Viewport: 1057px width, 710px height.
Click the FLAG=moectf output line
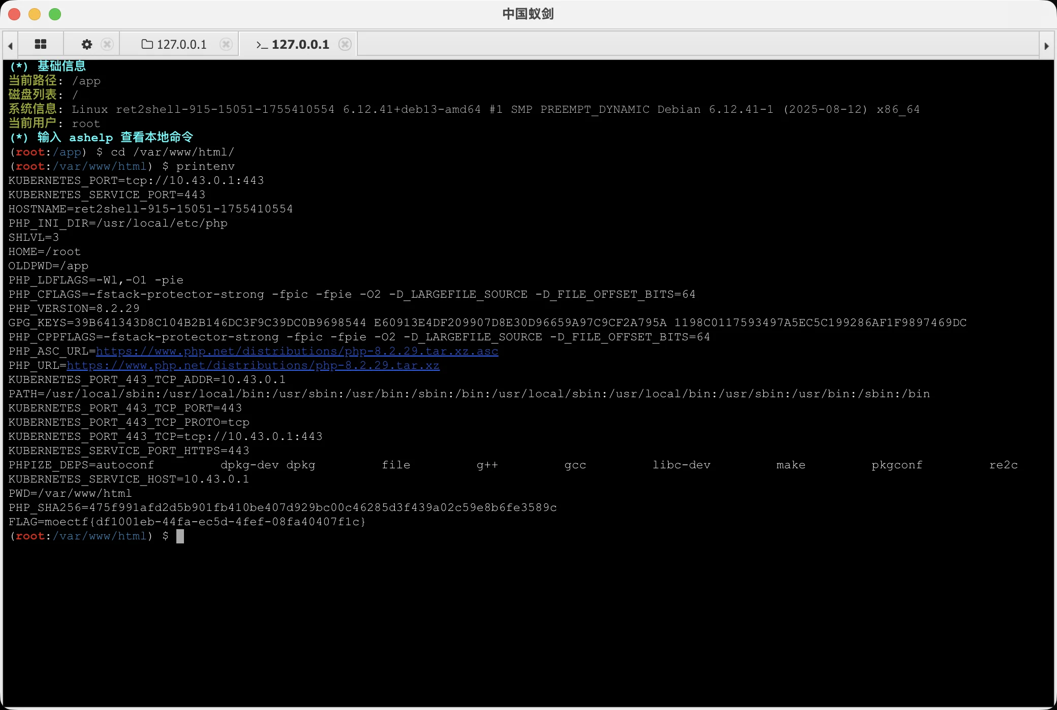187,522
